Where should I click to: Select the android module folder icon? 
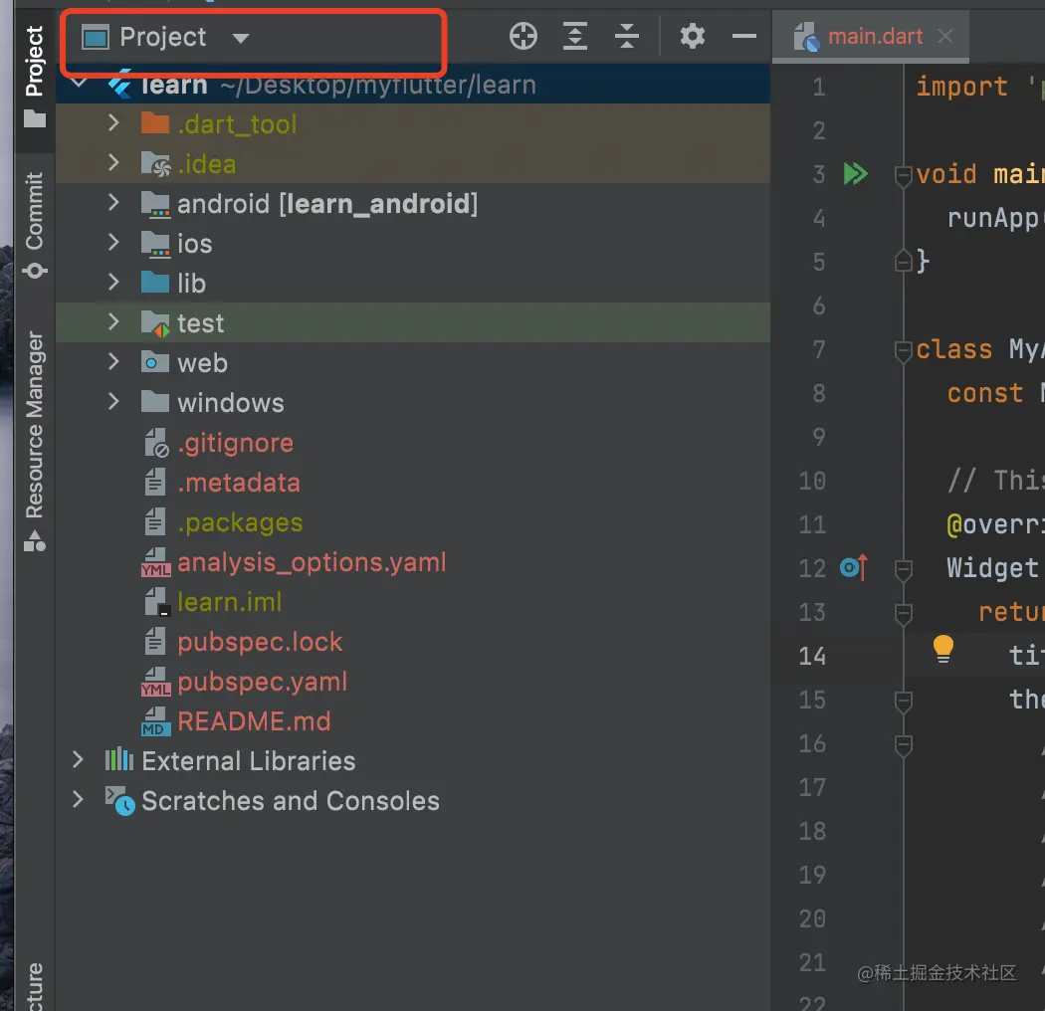(x=156, y=204)
